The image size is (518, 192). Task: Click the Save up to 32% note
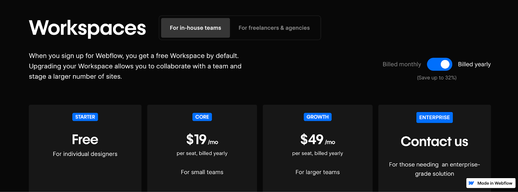(x=437, y=78)
